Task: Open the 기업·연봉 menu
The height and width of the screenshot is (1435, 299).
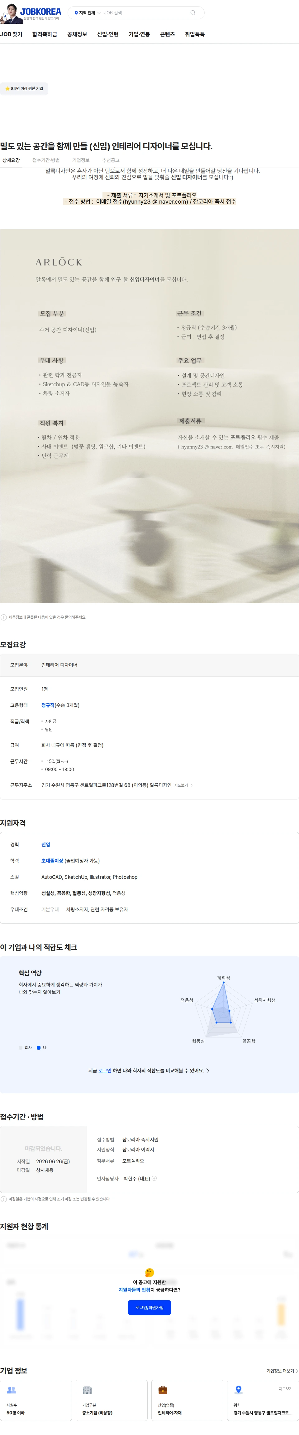Action: [x=140, y=35]
